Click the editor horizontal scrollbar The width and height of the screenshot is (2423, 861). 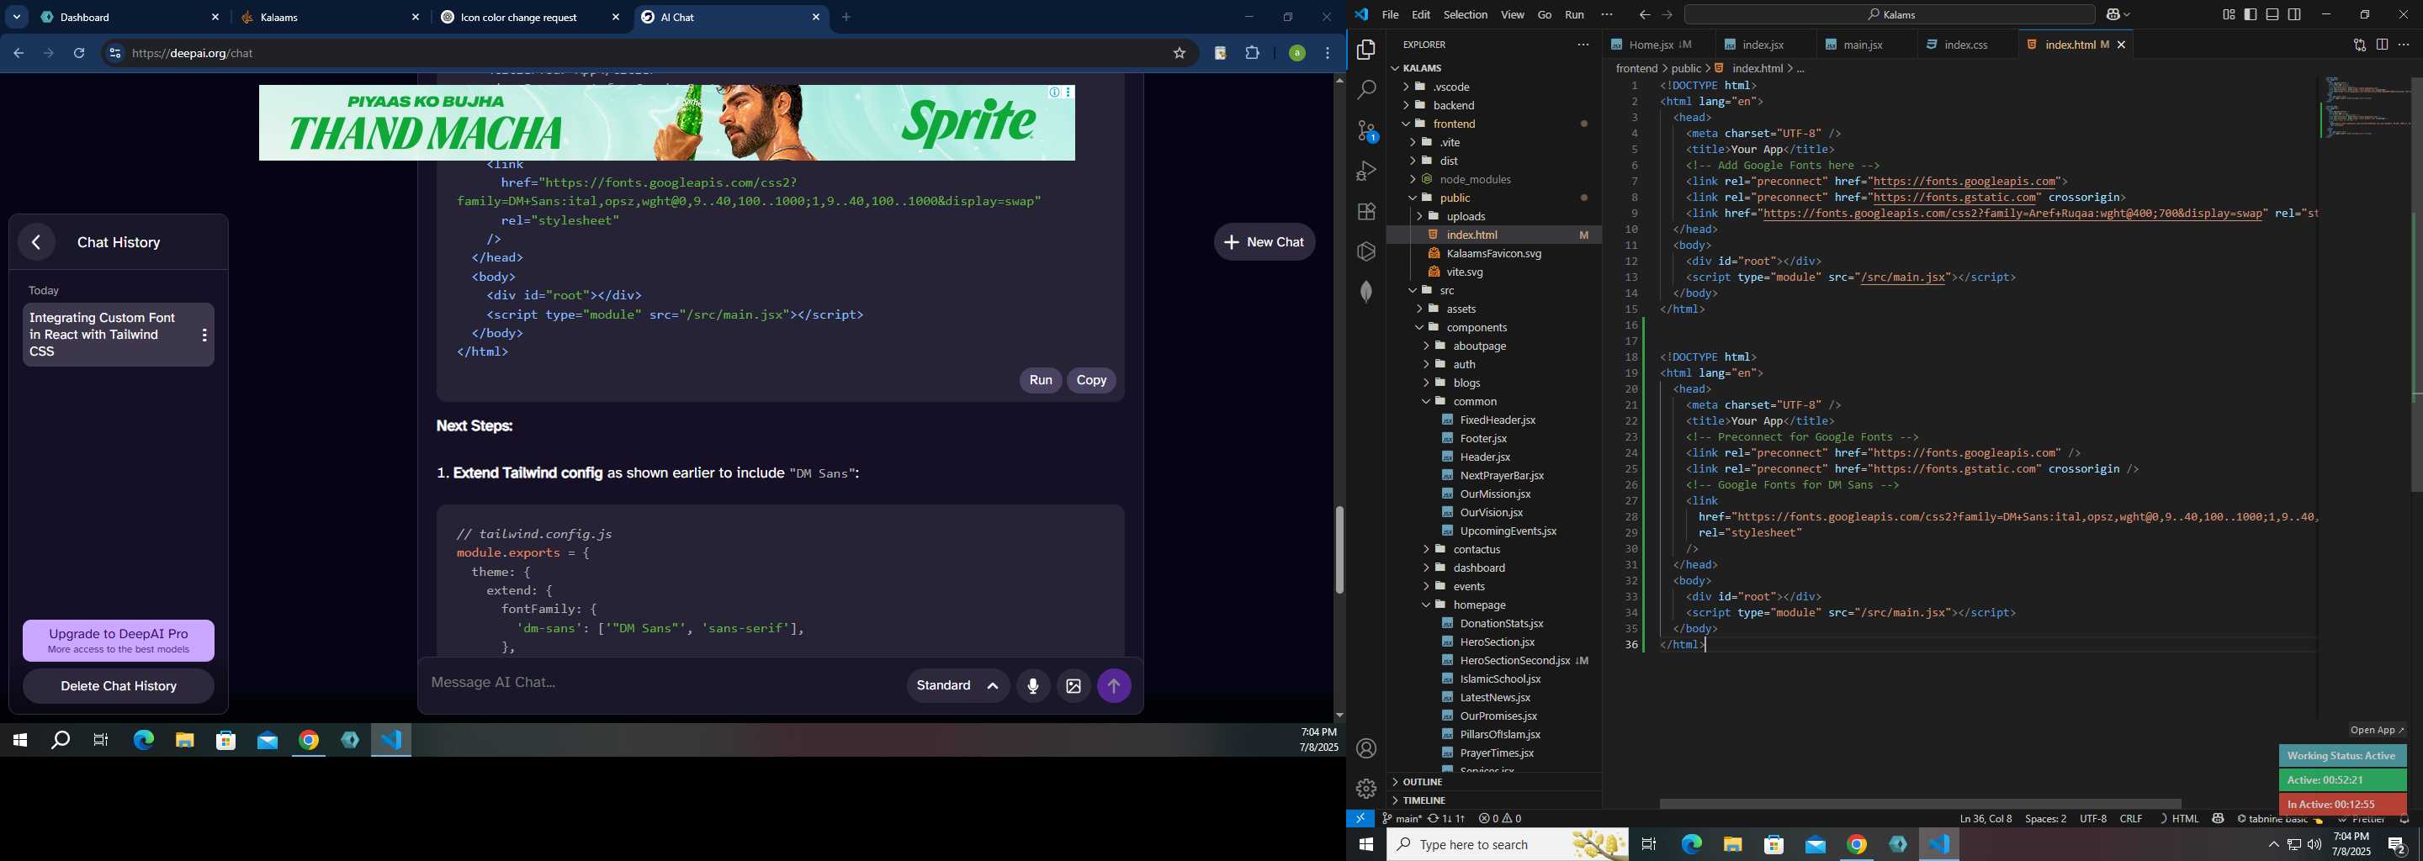tap(1920, 804)
